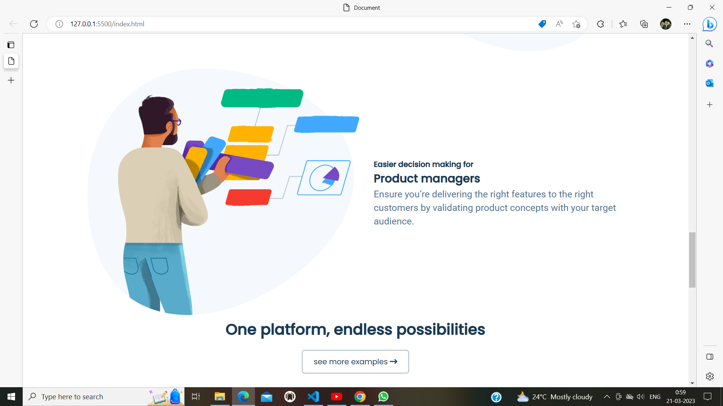Open Outlook in the Edge sidebar
The image size is (723, 406).
[x=709, y=83]
